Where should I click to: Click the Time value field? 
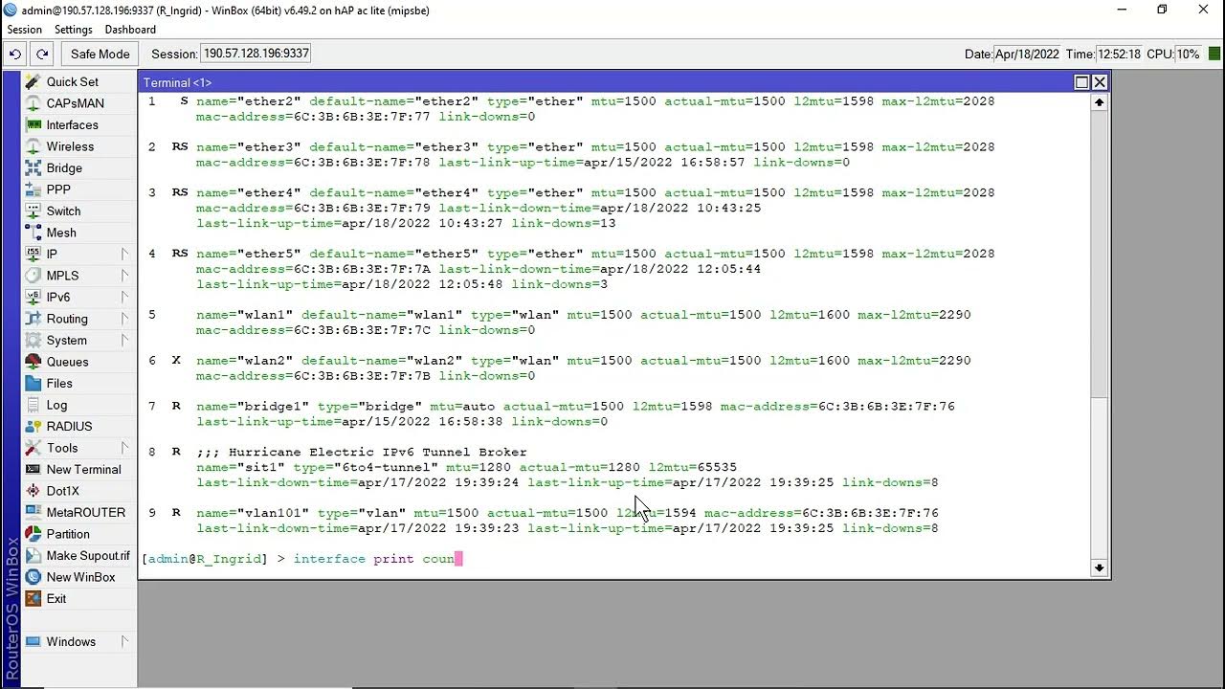coord(1120,54)
